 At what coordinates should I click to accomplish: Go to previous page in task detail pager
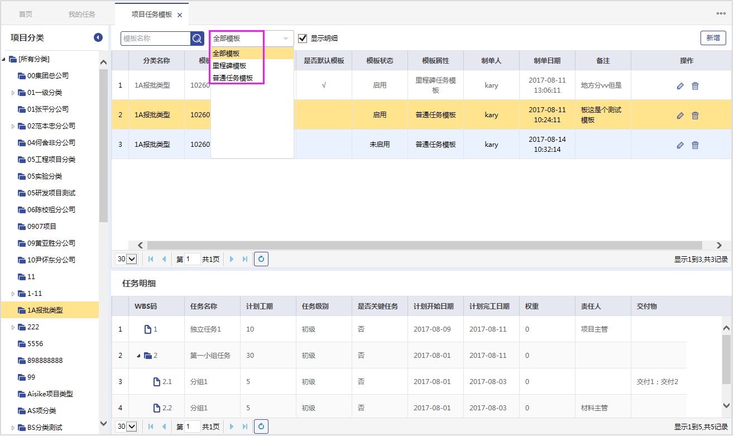pyautogui.click(x=164, y=427)
